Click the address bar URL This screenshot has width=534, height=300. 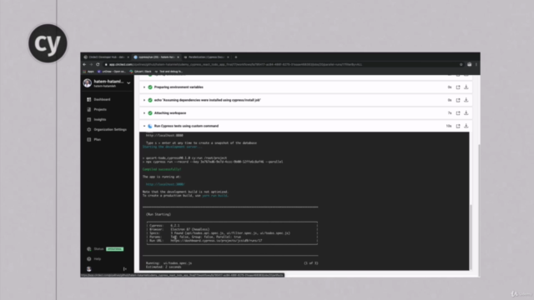click(235, 64)
